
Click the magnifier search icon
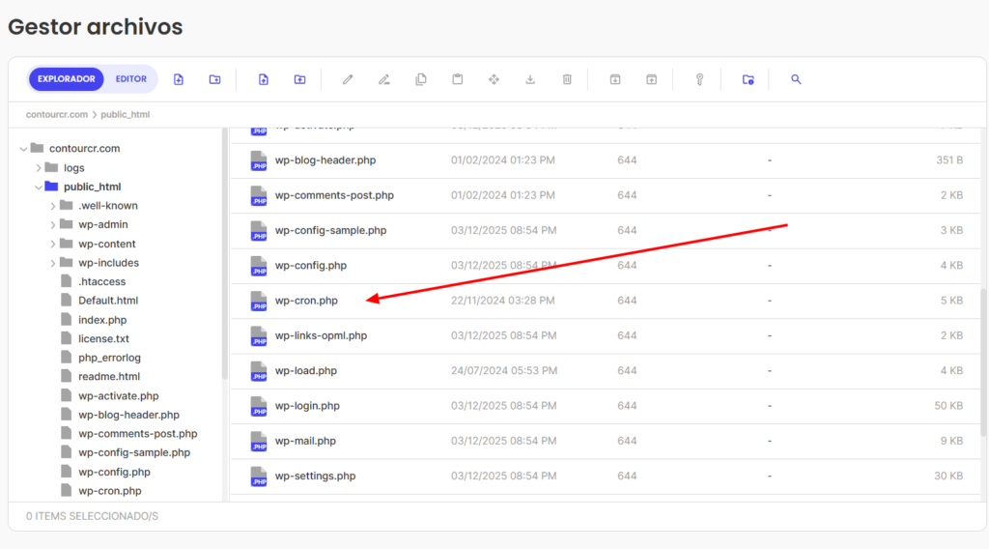tap(796, 79)
